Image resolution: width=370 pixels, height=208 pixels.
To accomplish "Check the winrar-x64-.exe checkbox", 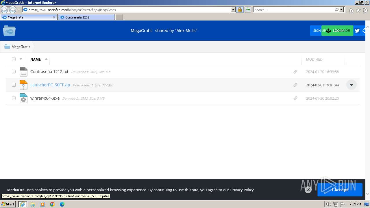I will pyautogui.click(x=14, y=98).
